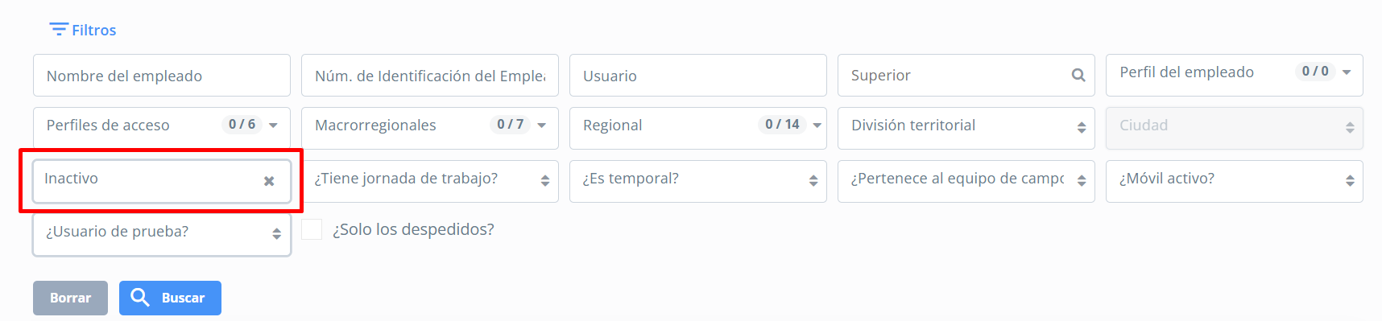Screen dimensions: 1382x321
Task: Click the Usuario text field
Action: pyautogui.click(x=698, y=76)
